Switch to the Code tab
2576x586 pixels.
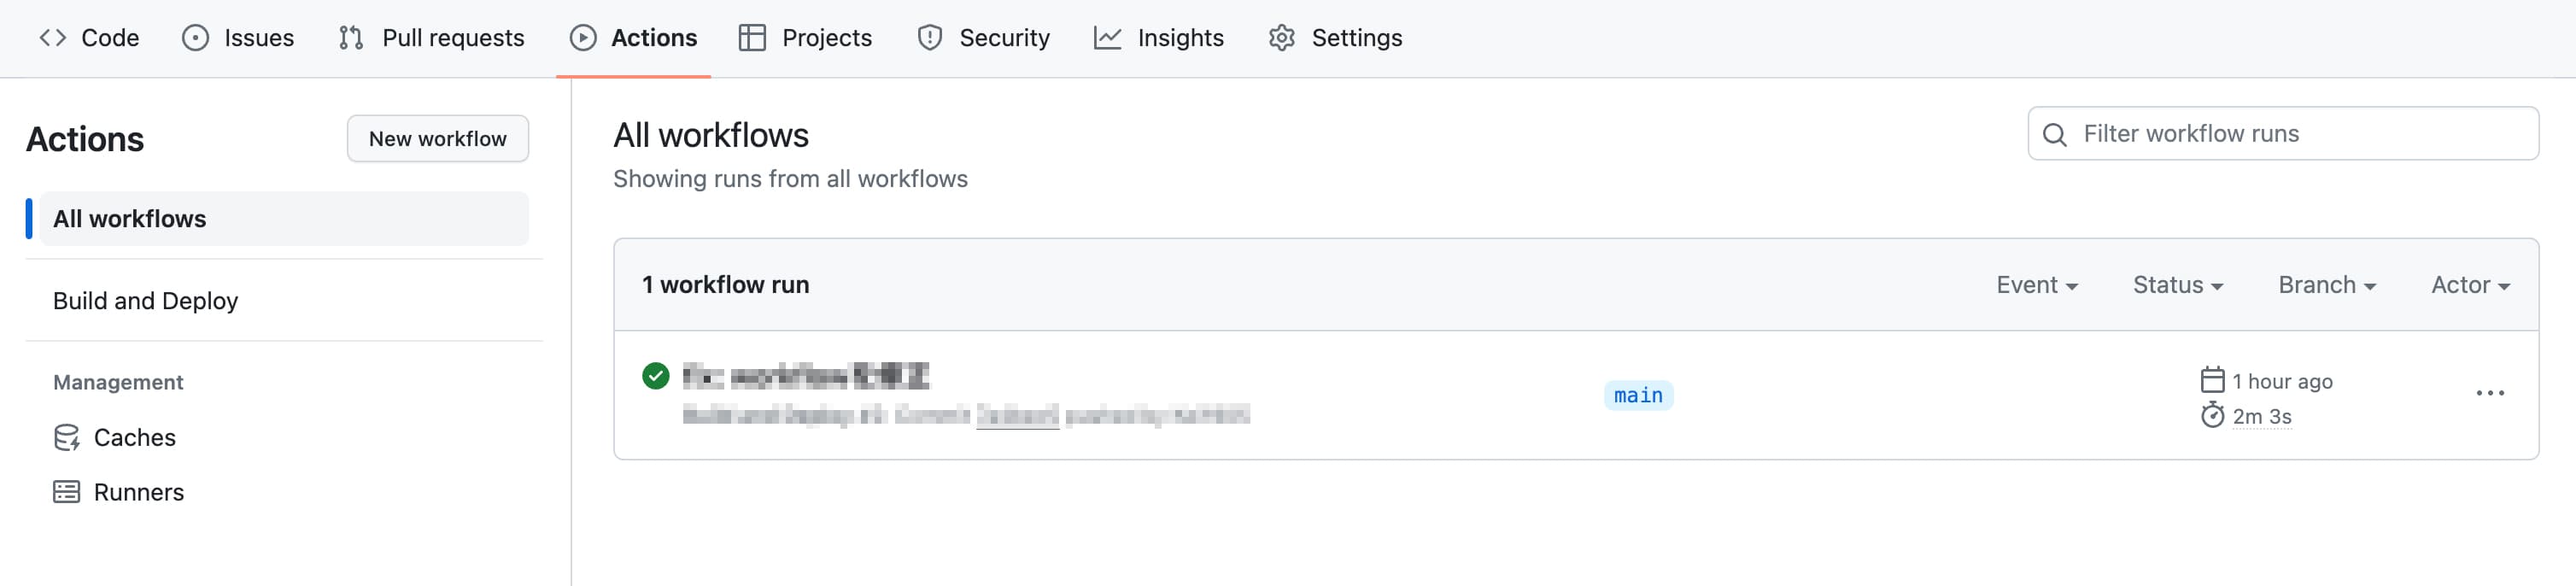tap(89, 37)
